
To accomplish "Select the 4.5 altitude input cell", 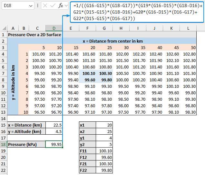I will [54, 131].
